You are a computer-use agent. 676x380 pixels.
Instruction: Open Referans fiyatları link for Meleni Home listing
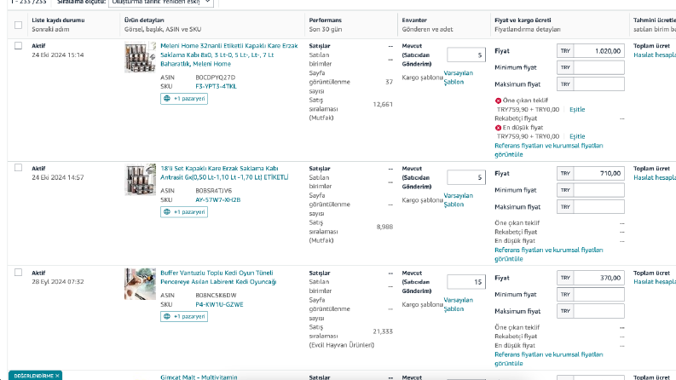(548, 150)
